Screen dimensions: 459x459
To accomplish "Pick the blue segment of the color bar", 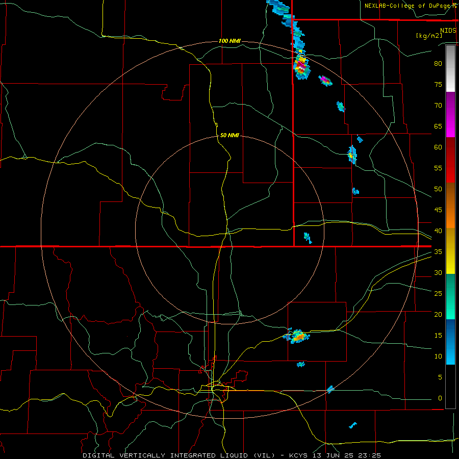I will coord(450,342).
